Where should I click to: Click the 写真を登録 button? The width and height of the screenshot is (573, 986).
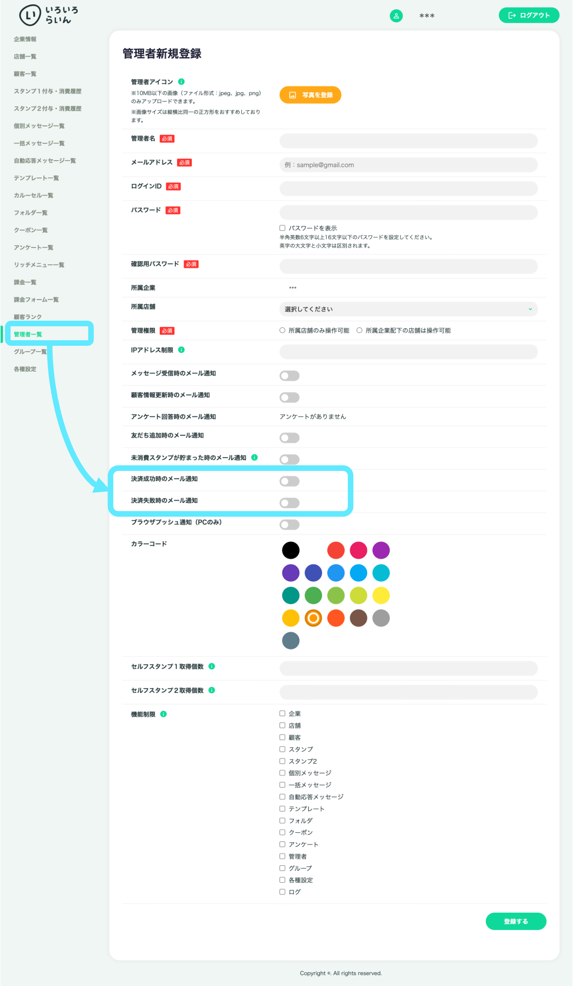coord(310,95)
